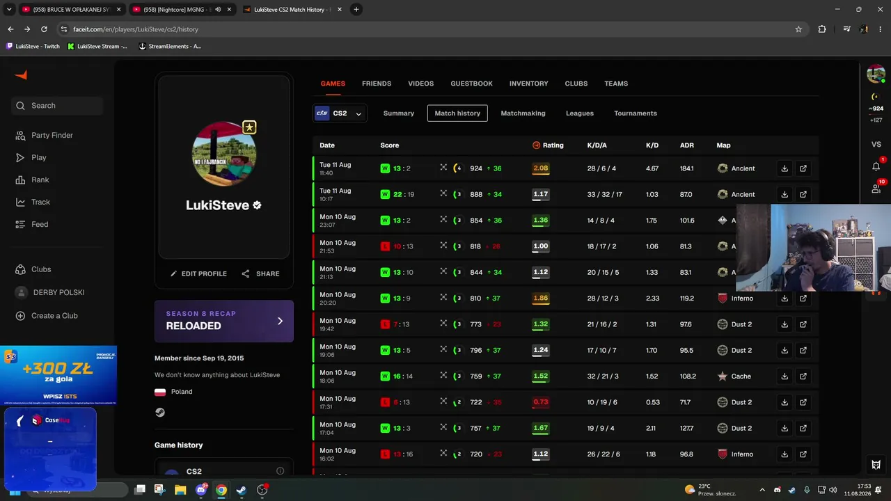The width and height of the screenshot is (891, 501).
Task: Click the FACEIT logo in the sidebar
Action: pyautogui.click(x=21, y=74)
